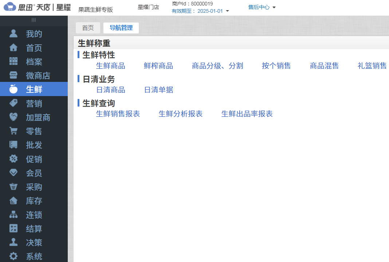389x262 pixels.
Task: Switch to the 首页 tab
Action: [x=88, y=28]
